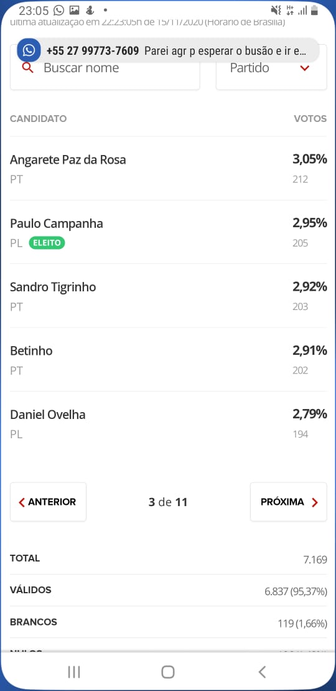The height and width of the screenshot is (691, 336).
Task: Select candidate Sandro Tigrinho
Action: point(168,296)
